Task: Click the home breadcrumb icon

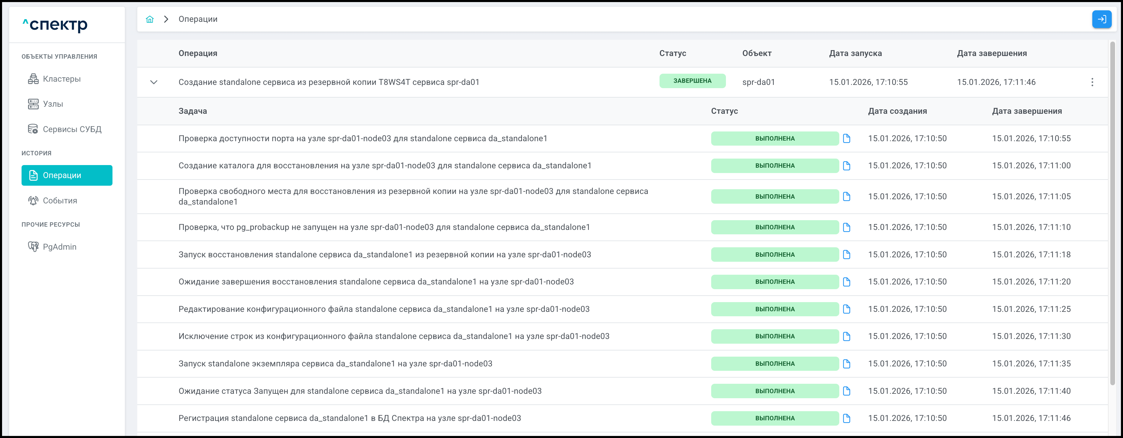Action: 150,19
